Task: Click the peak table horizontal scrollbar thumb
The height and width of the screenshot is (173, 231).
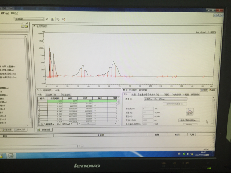Action: [x=88, y=124]
